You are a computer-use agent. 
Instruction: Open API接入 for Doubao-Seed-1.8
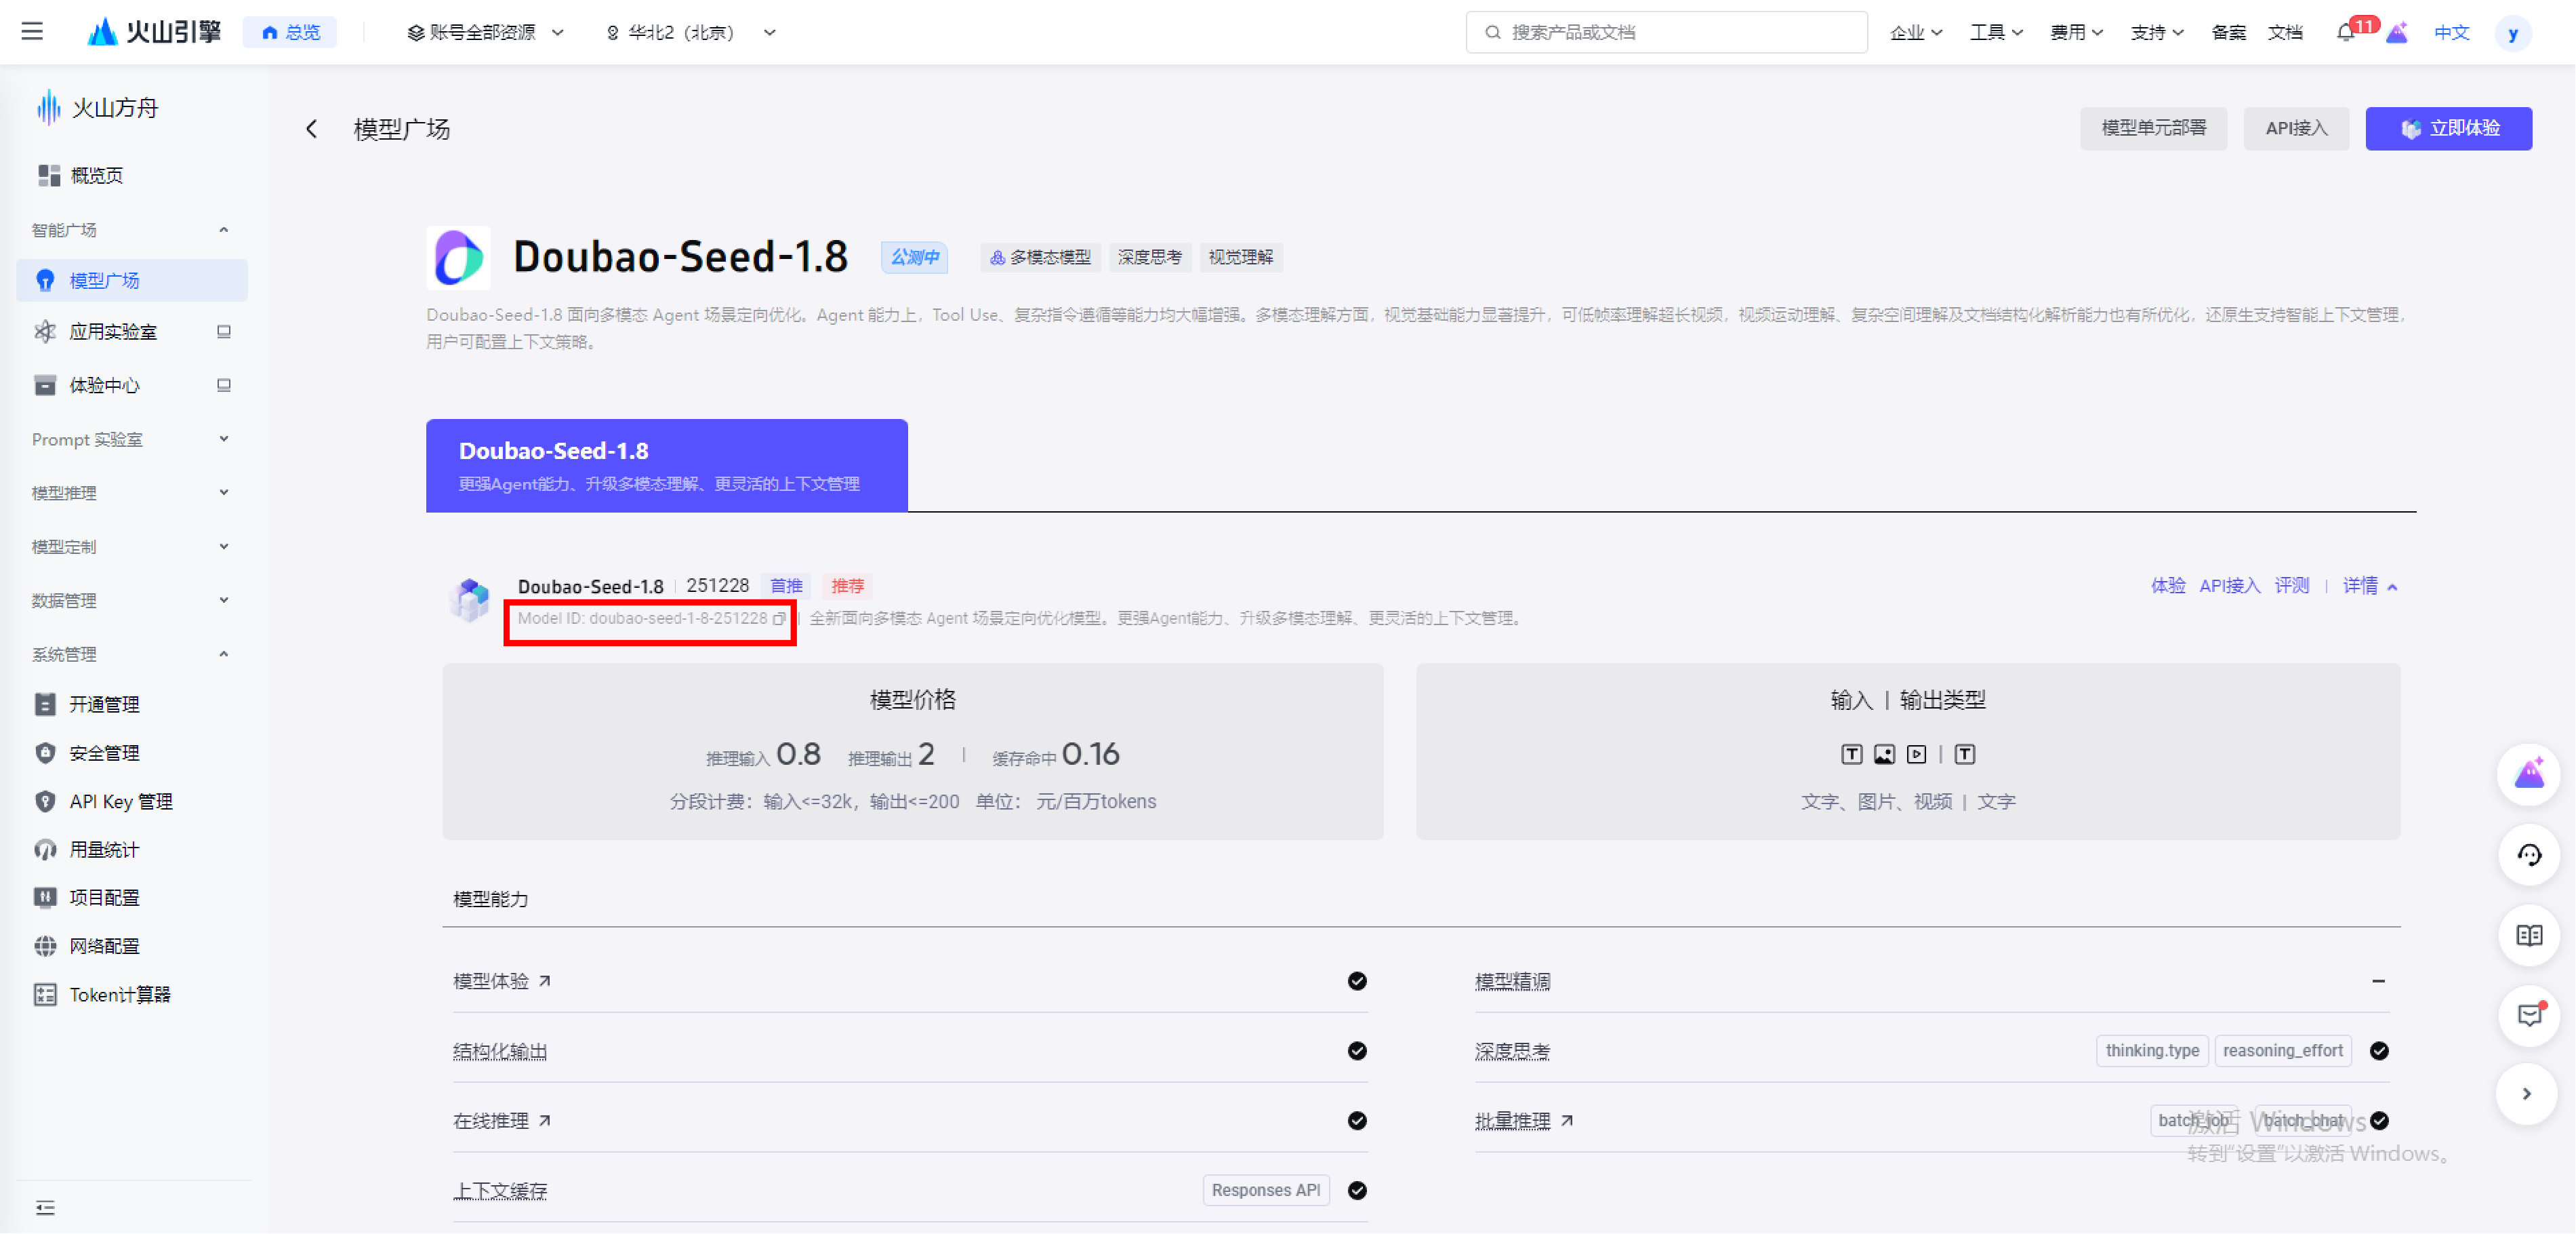tap(2229, 586)
